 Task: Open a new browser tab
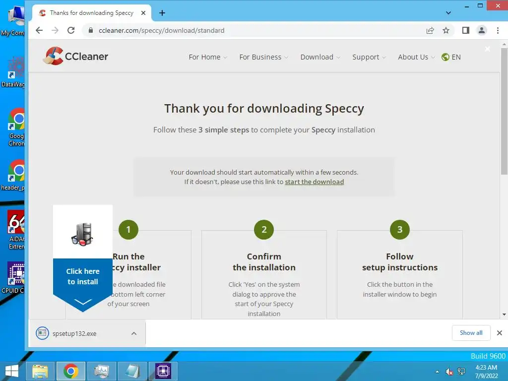pos(162,13)
